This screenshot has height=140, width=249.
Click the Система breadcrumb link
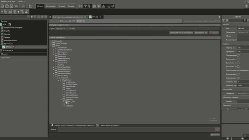click(65, 21)
